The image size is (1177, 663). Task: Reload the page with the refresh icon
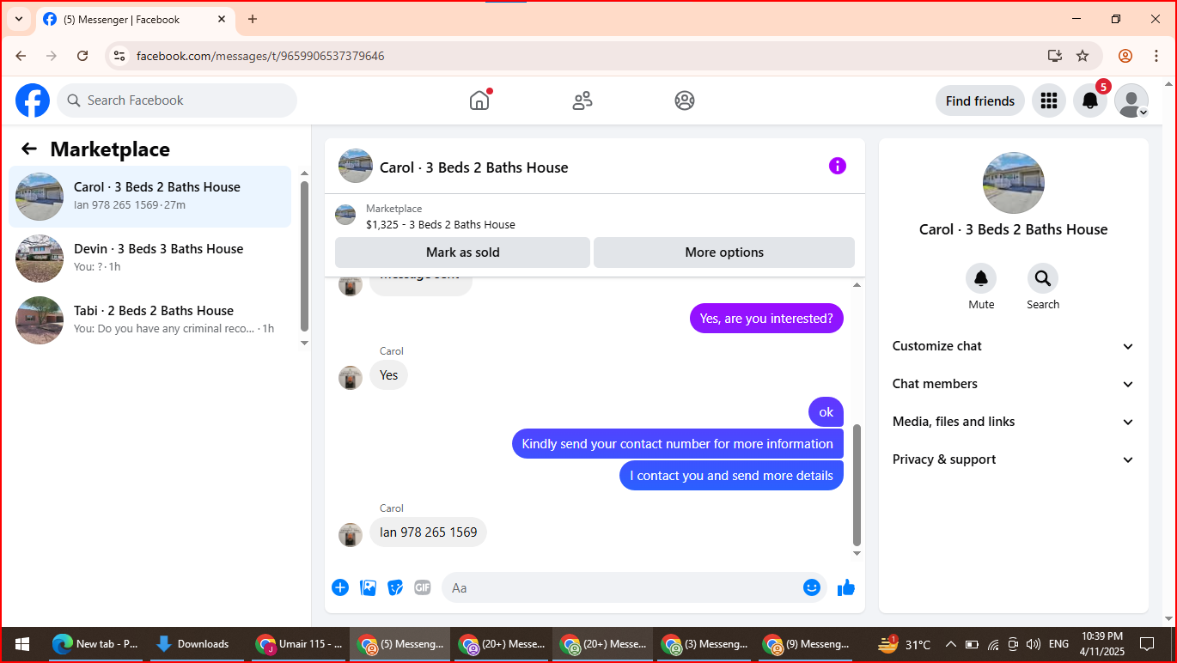(x=82, y=56)
